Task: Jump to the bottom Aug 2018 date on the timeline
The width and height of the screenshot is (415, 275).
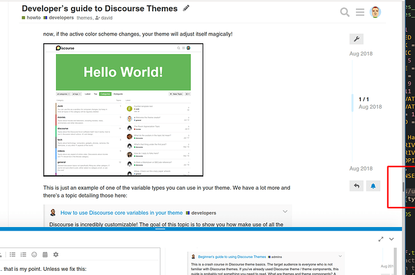Action: click(361, 169)
